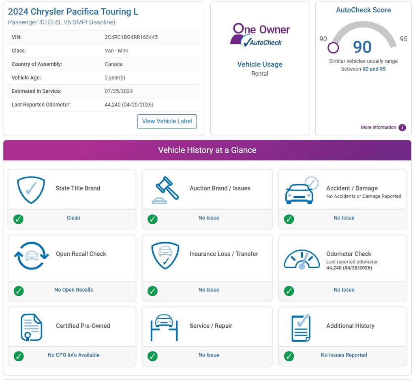Screen dimensions: 415x380
Task: Click the Auction Brand / Issues label
Action: [220, 188]
